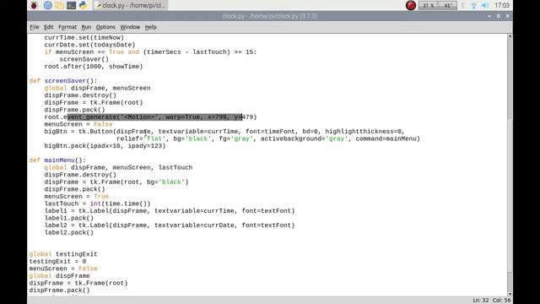
Task: Click the 'global dispFrame, menuScreen, lastTouch' line
Action: [118, 167]
